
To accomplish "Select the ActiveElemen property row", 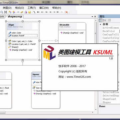I will click(x=111, y=28).
